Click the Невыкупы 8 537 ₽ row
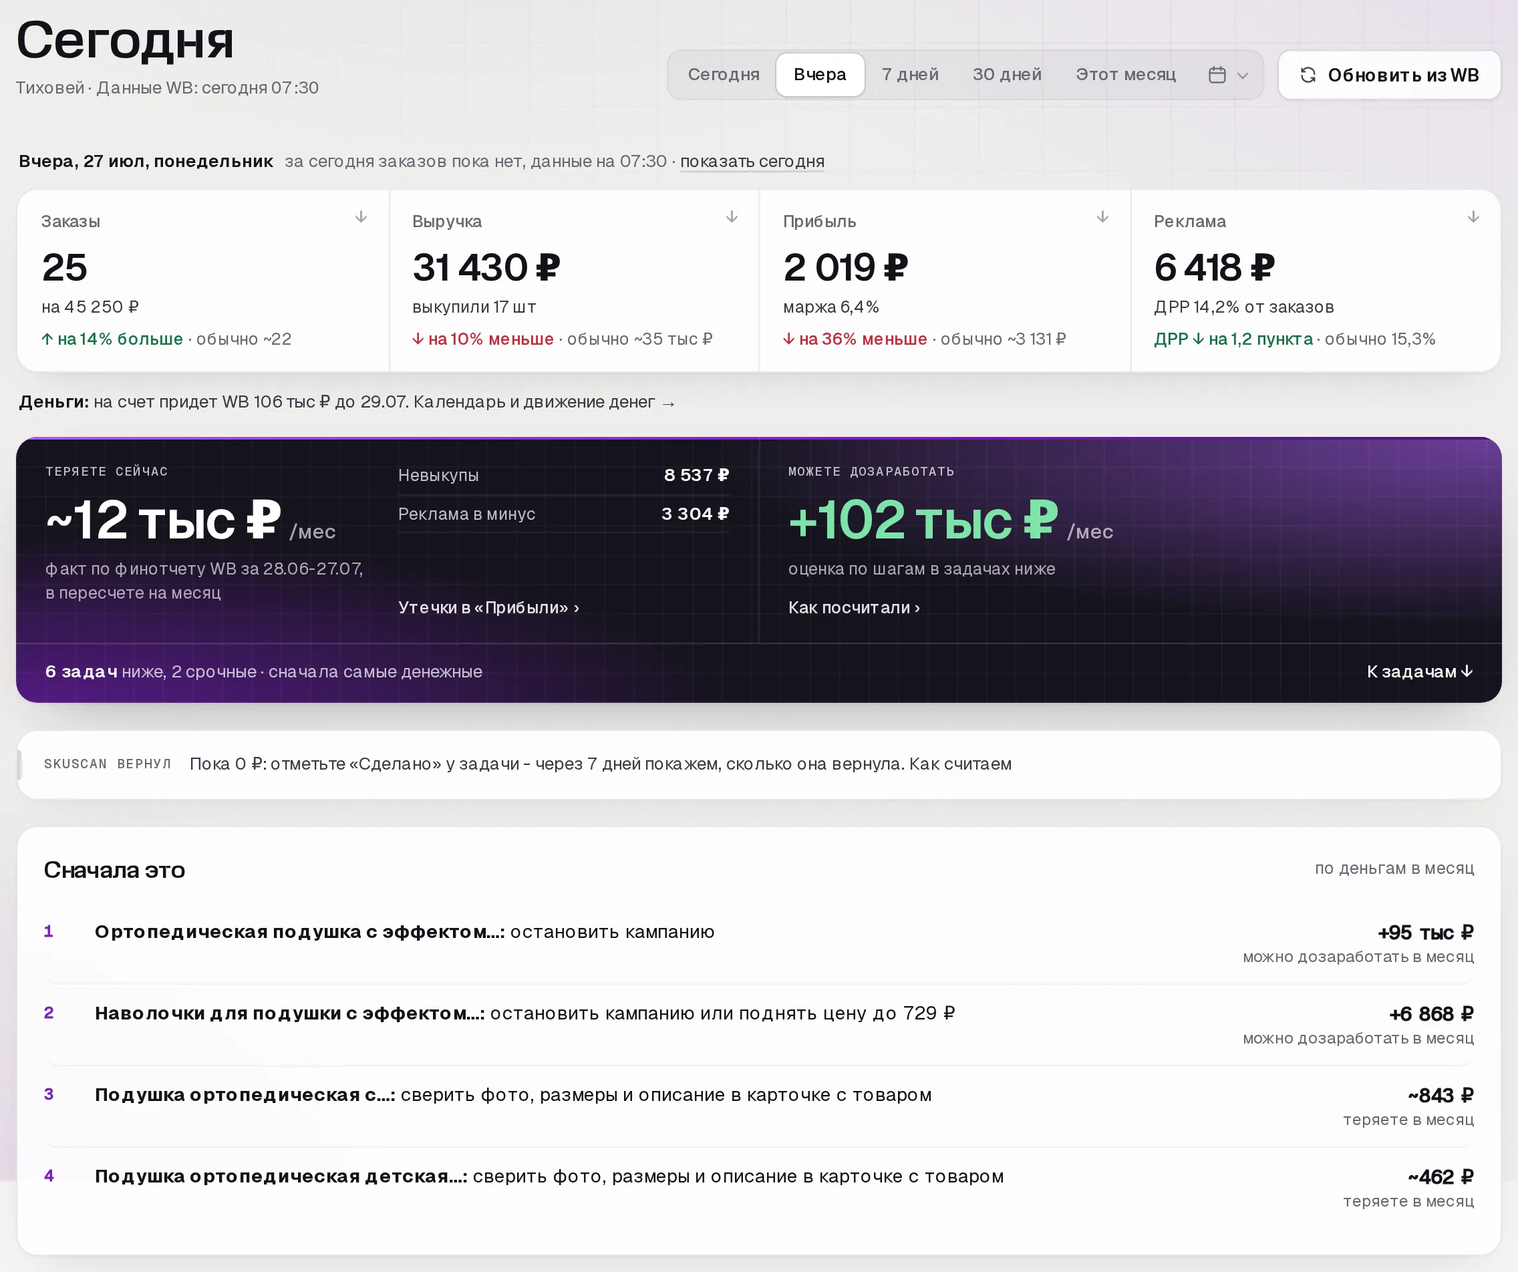The height and width of the screenshot is (1272, 1518). [x=564, y=475]
